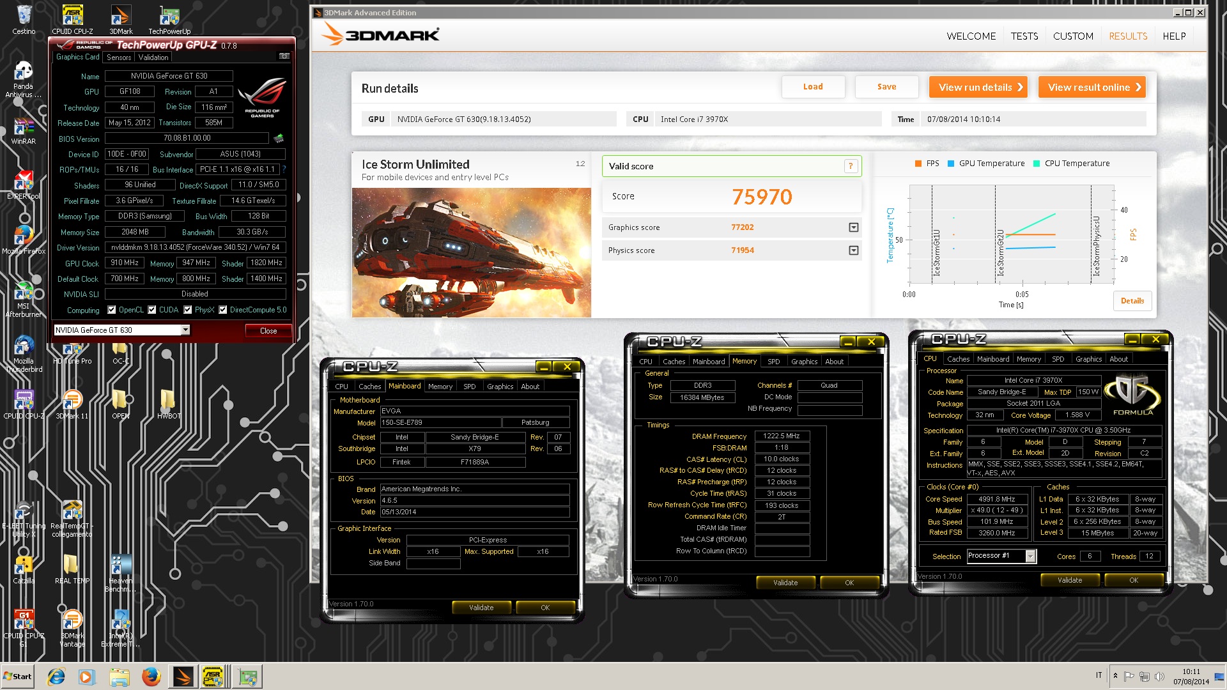Open the 3DMark desktop shortcut
The height and width of the screenshot is (690, 1227).
pos(121,19)
